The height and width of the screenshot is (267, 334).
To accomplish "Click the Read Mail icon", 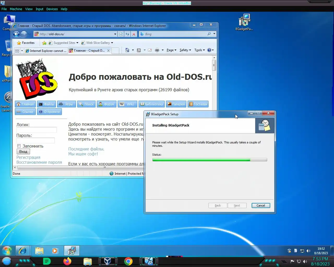I will (150, 50).
